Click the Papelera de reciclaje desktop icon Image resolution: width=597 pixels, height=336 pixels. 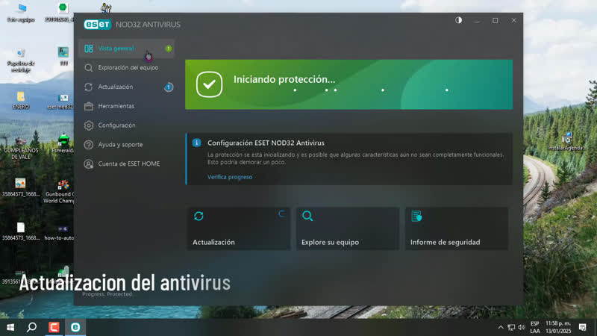(x=21, y=60)
